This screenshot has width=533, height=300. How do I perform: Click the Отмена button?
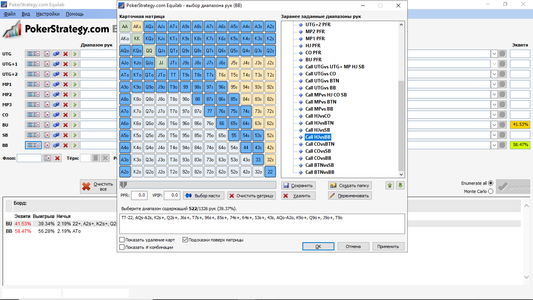click(x=353, y=246)
